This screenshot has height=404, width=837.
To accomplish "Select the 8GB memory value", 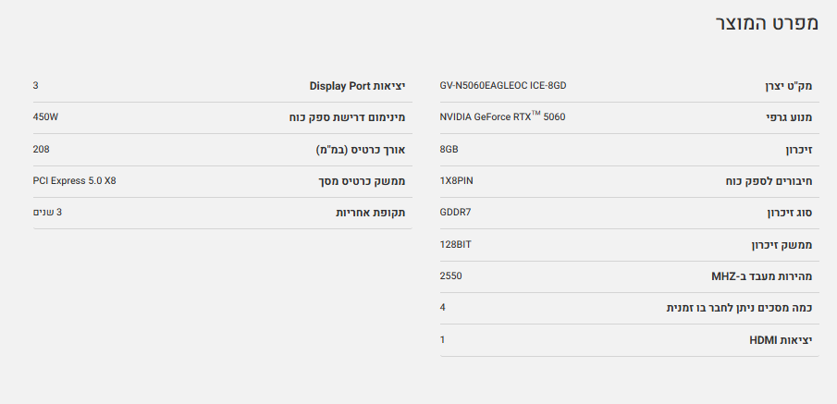I will (449, 149).
